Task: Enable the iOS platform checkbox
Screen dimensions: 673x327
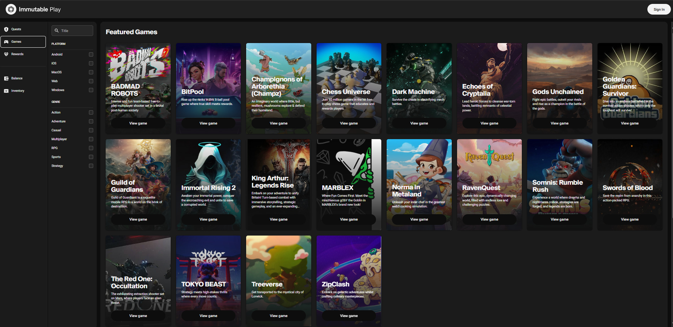Action: [91, 63]
